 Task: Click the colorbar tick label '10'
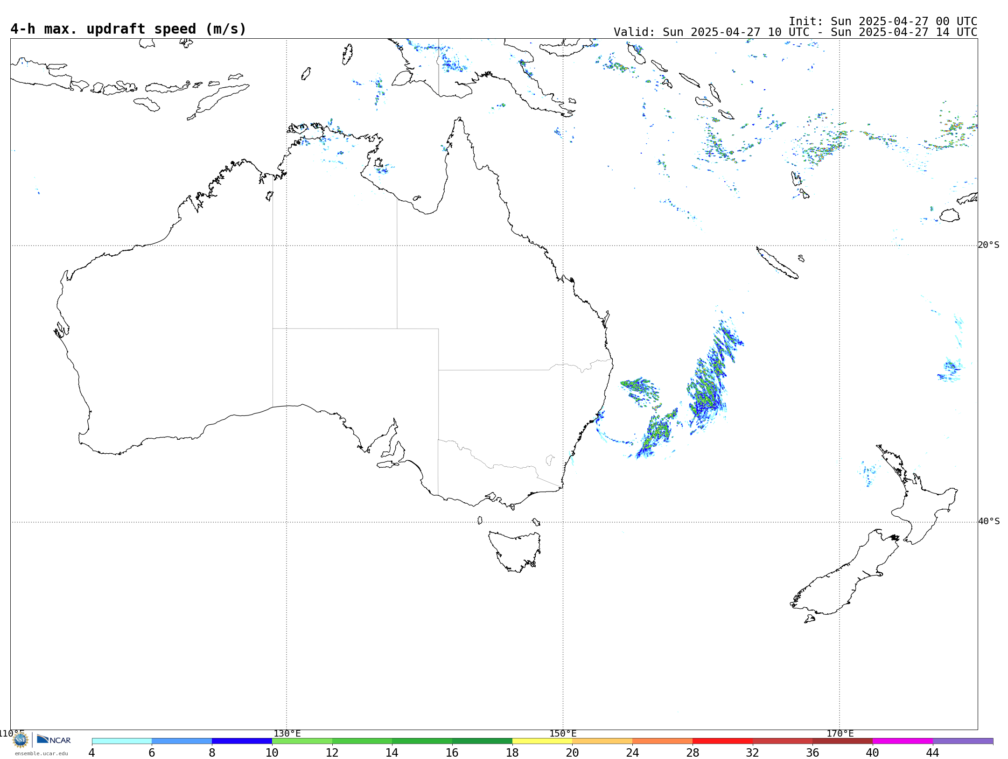[272, 753]
